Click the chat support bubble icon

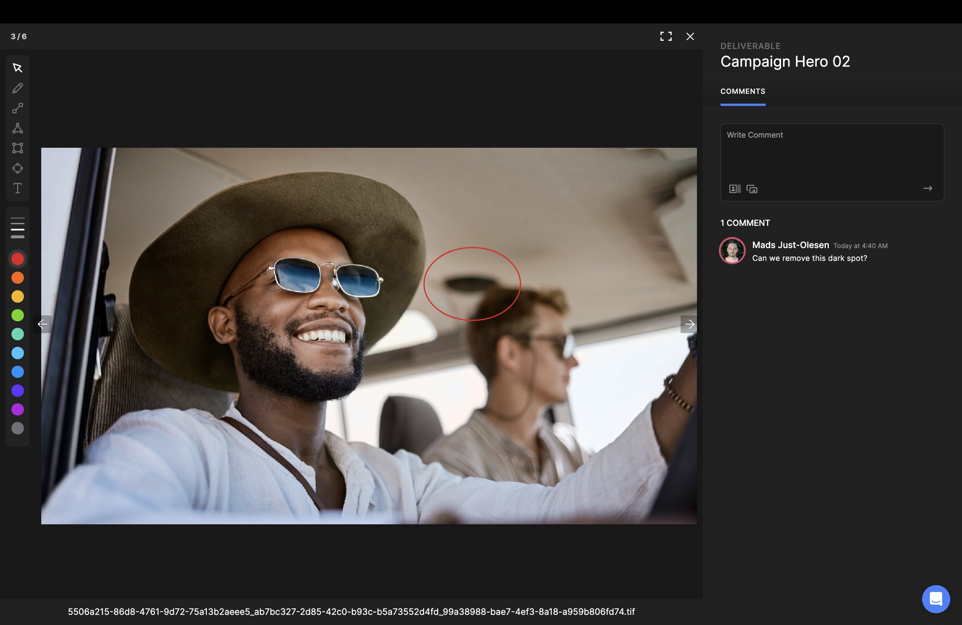click(936, 599)
